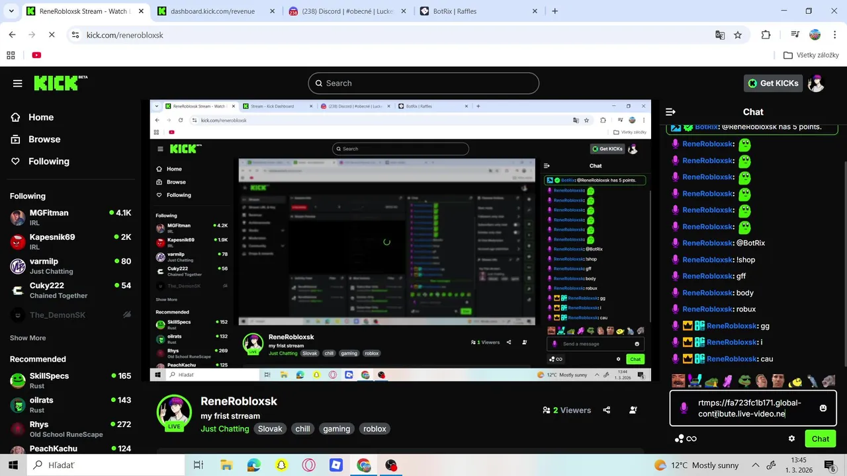Open OBS Studio from the taskbar
Image resolution: width=847 pixels, height=476 pixels.
click(x=391, y=465)
